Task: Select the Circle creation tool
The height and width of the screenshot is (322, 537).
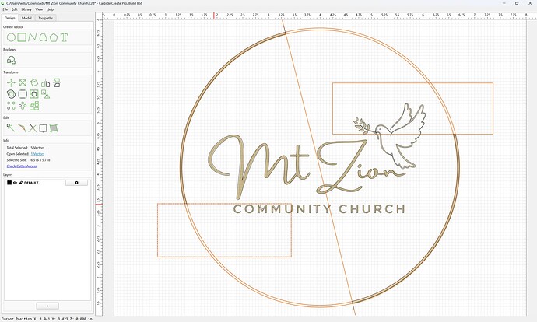Action: click(11, 37)
